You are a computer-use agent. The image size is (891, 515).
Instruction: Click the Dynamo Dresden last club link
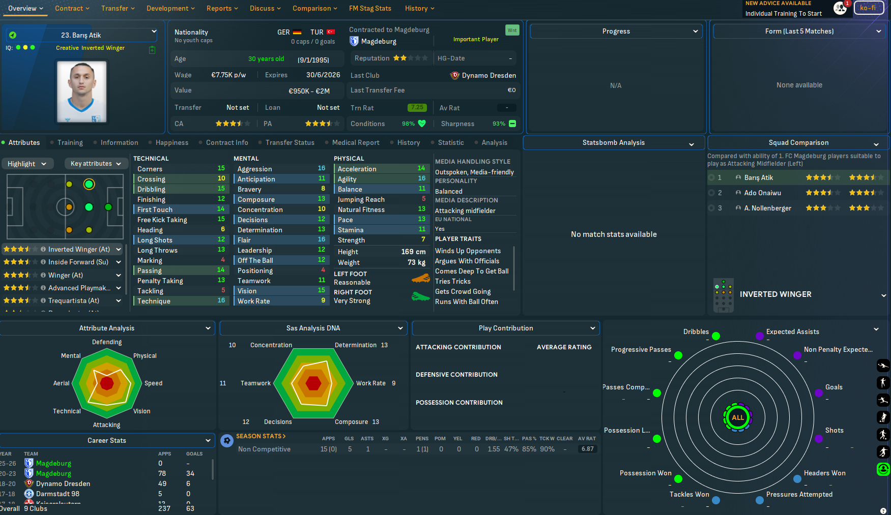click(x=488, y=75)
